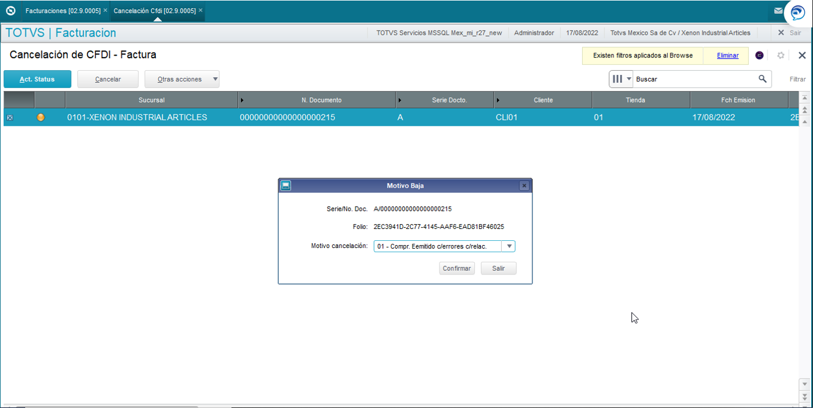Click the Cancelar button
The width and height of the screenshot is (813, 408).
108,79
